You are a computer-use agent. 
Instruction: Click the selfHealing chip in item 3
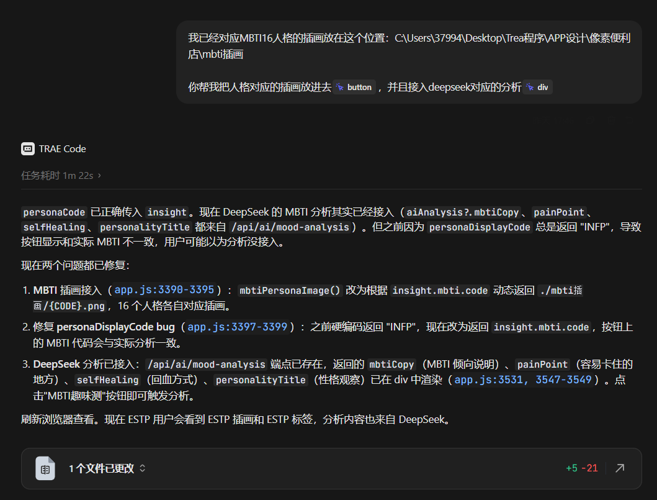[x=108, y=380]
